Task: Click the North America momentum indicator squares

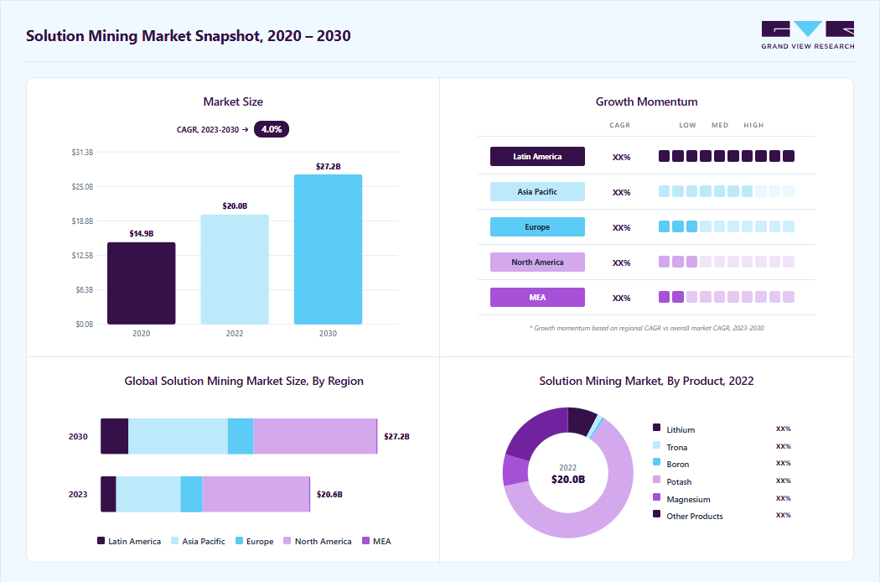Action: tap(727, 262)
